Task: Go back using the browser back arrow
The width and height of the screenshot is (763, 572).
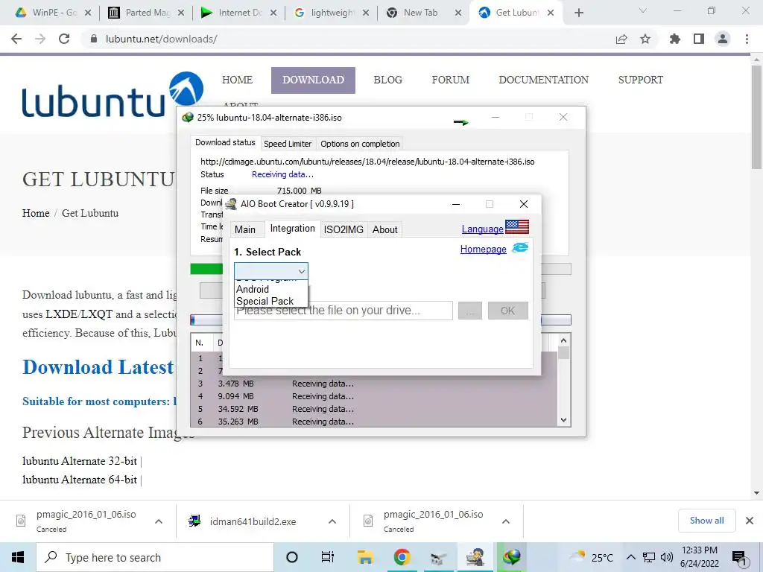Action: (x=16, y=39)
